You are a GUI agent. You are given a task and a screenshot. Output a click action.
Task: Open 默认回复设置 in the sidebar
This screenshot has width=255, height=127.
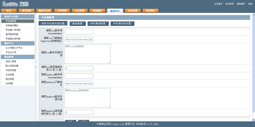(x=18, y=66)
